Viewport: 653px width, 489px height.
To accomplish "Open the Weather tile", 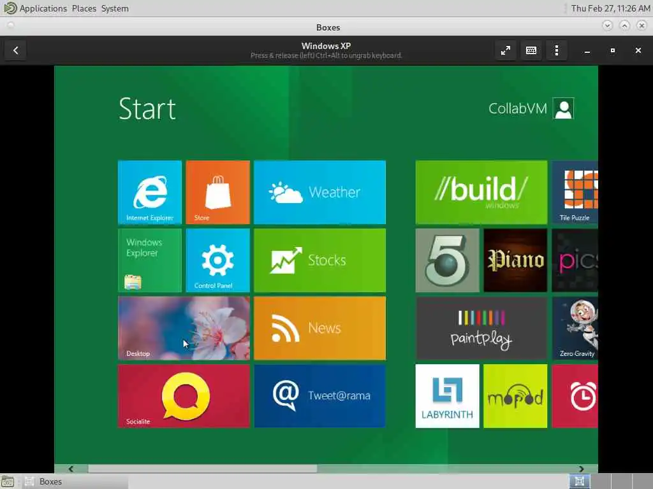I will pyautogui.click(x=319, y=192).
